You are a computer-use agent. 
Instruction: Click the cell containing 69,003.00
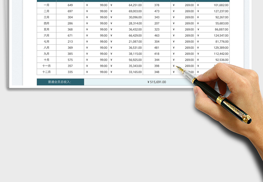click(126, 11)
